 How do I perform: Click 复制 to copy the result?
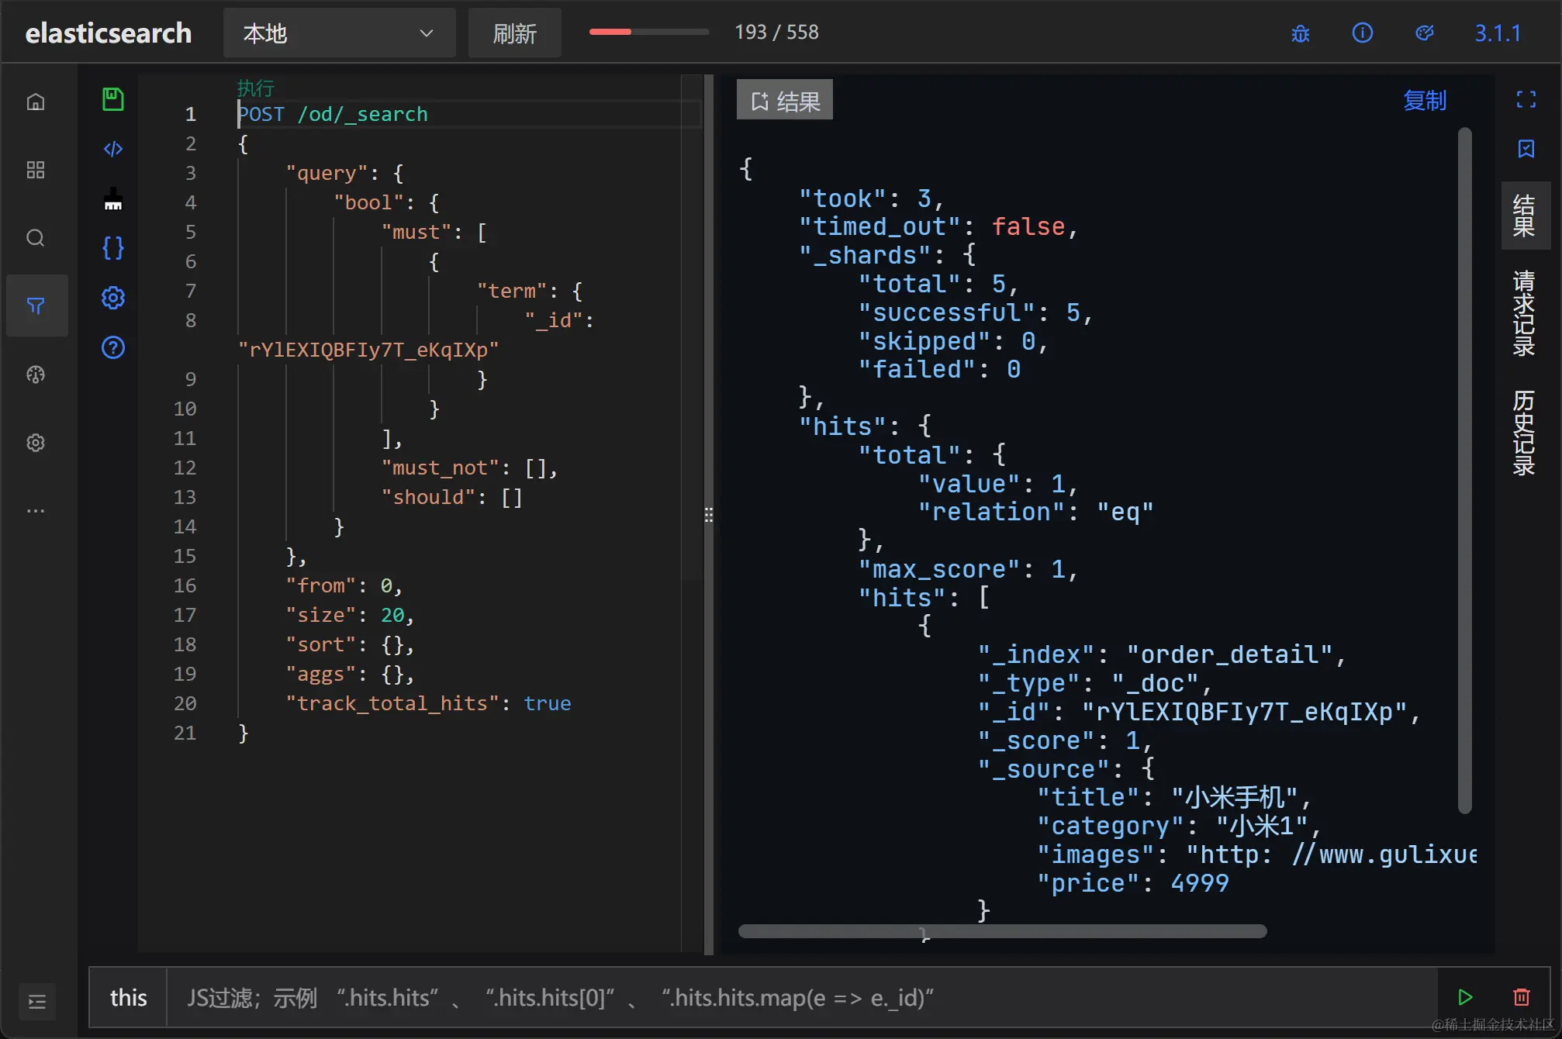click(x=1424, y=101)
